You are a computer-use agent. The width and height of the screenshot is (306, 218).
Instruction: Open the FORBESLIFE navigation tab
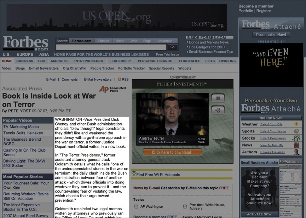pyautogui.click(x=190, y=61)
